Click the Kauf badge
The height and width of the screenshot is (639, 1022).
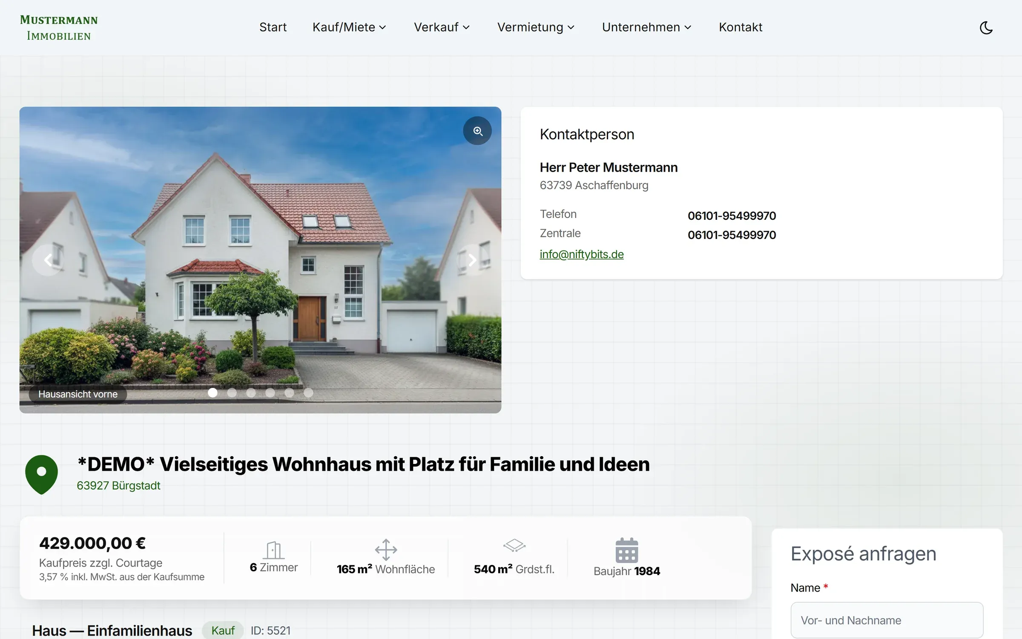coord(223,630)
